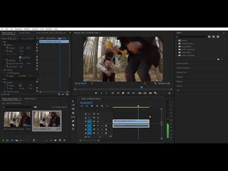The width and height of the screenshot is (228, 171).
Task: Reset the Scale parameter
Action: [37, 51]
